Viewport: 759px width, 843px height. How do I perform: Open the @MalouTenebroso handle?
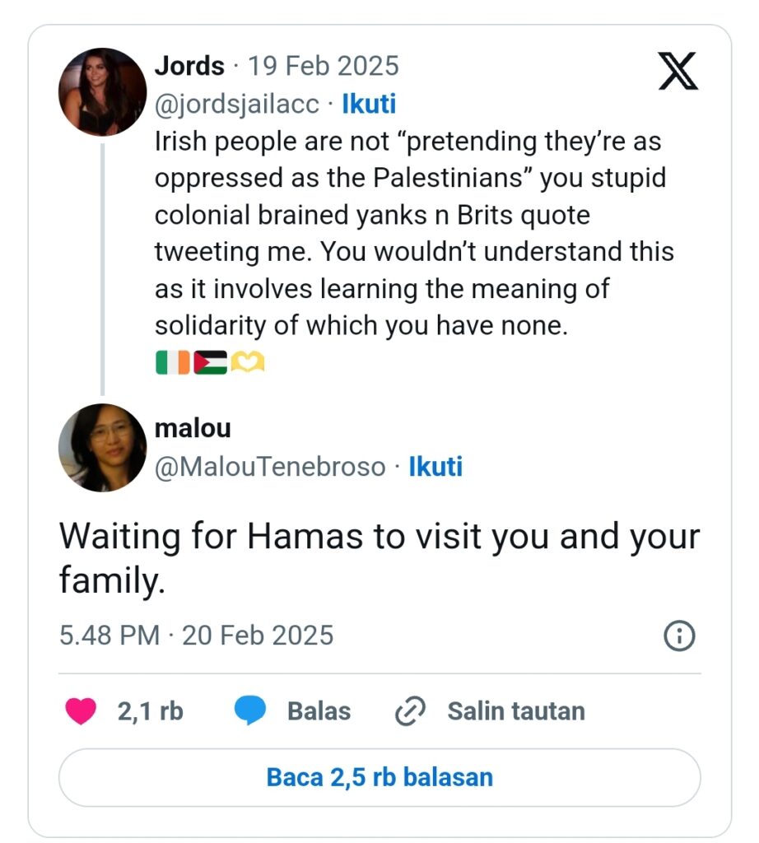coord(270,467)
